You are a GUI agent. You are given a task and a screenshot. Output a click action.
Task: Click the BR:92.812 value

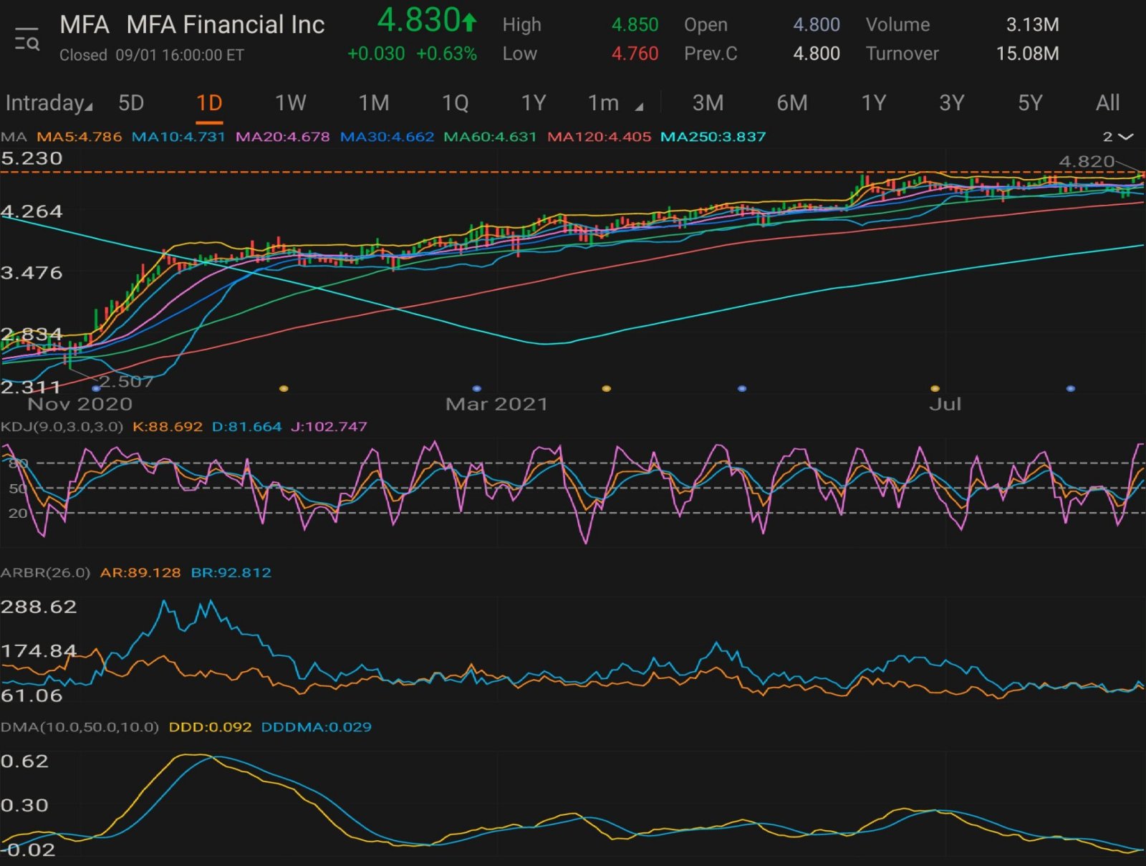click(231, 572)
